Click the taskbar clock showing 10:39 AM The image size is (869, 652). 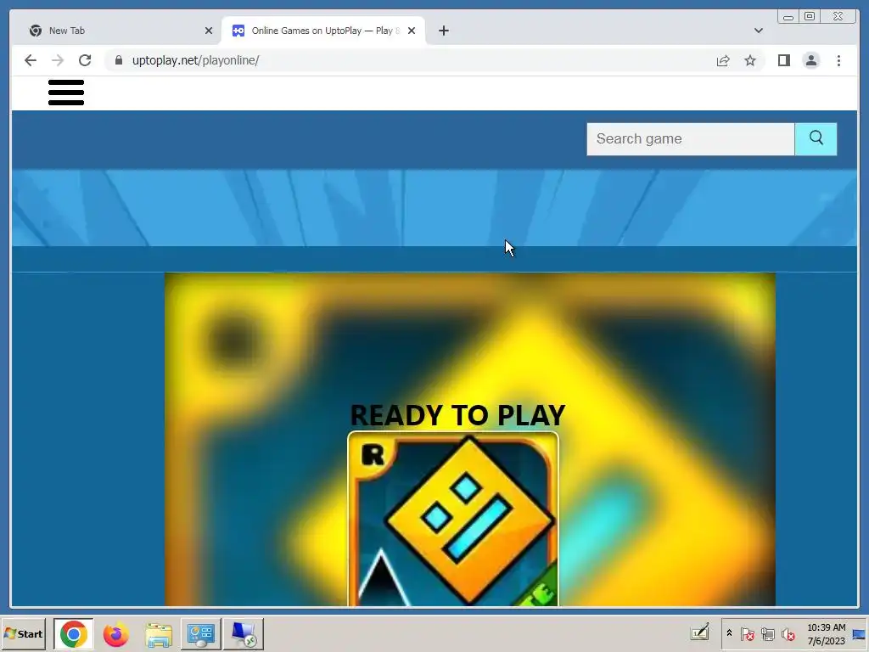tap(826, 633)
